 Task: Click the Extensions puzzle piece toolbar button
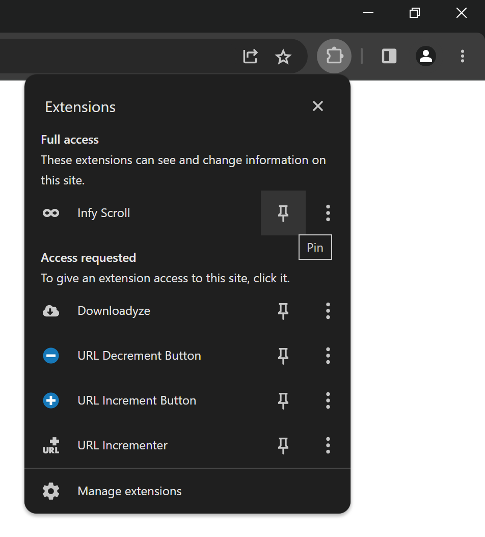pyautogui.click(x=334, y=56)
